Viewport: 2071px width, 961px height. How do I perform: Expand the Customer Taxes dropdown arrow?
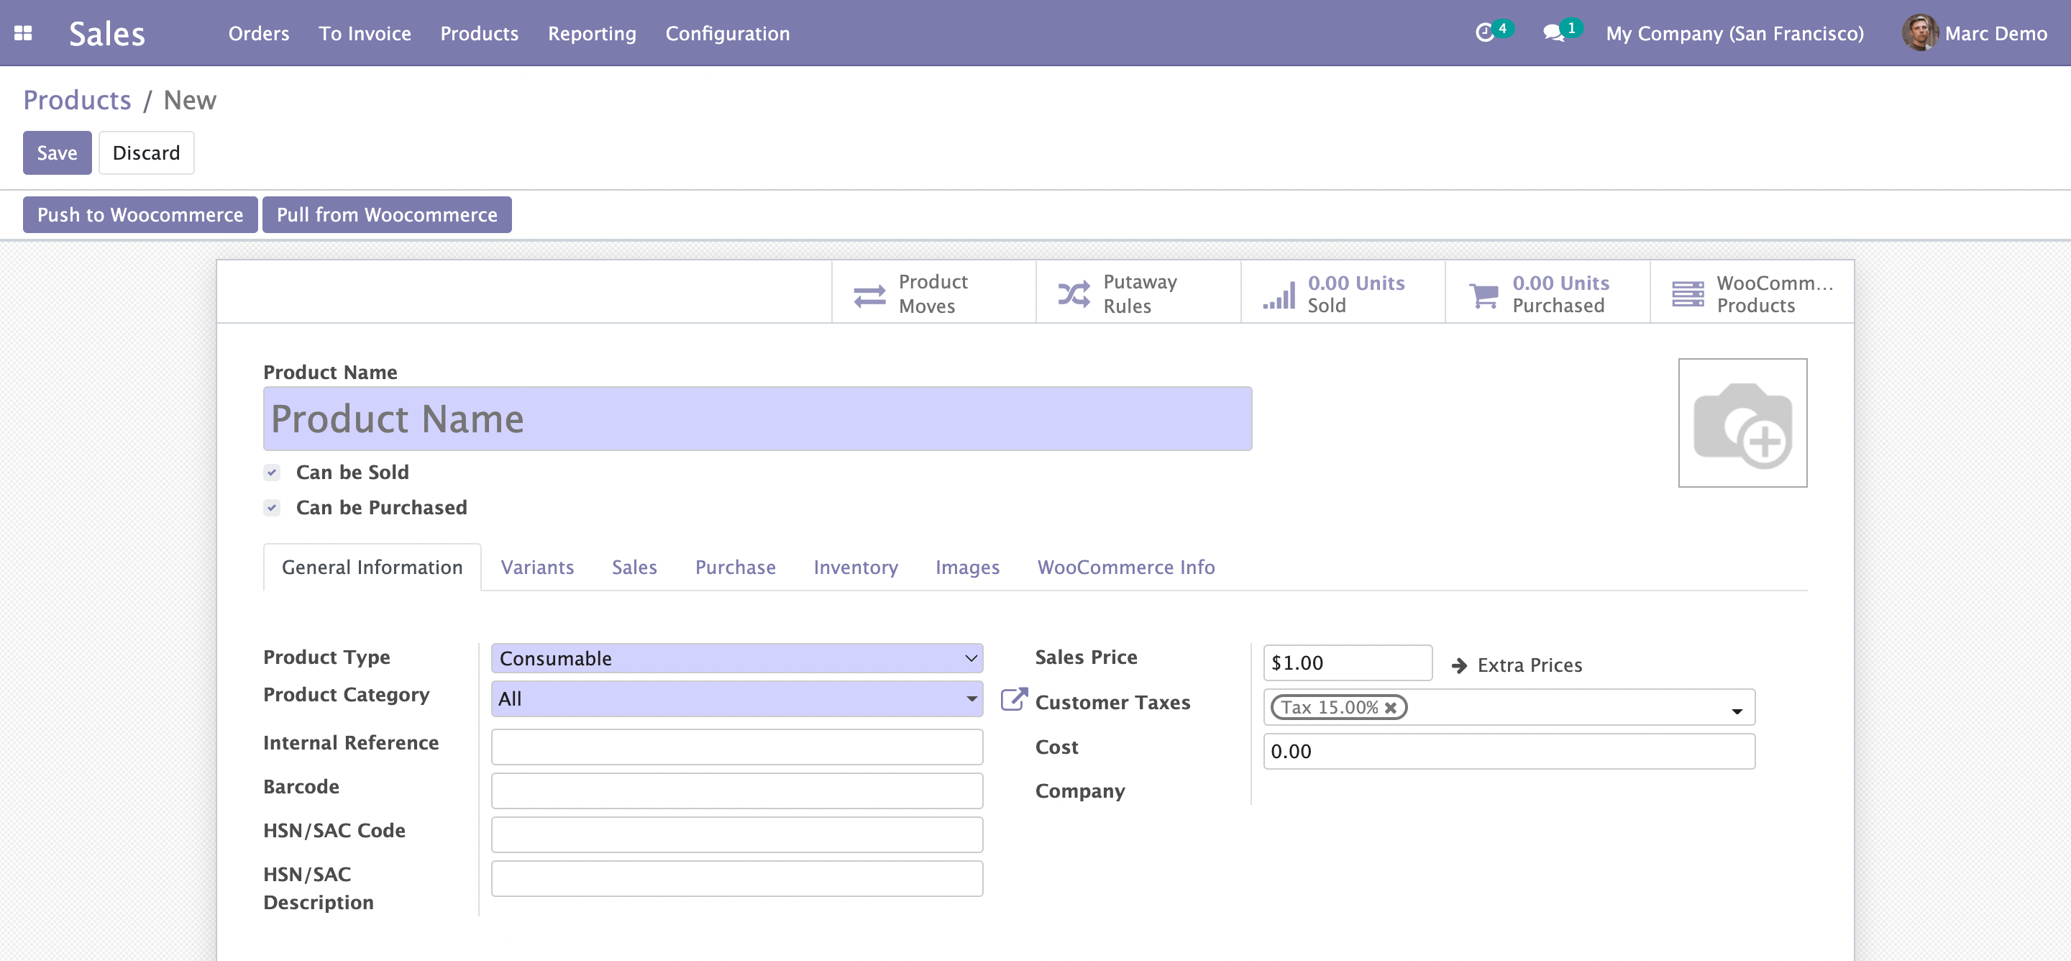[x=1737, y=711]
